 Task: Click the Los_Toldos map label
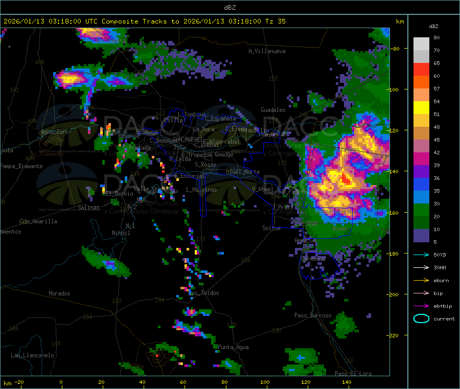[x=203, y=293]
